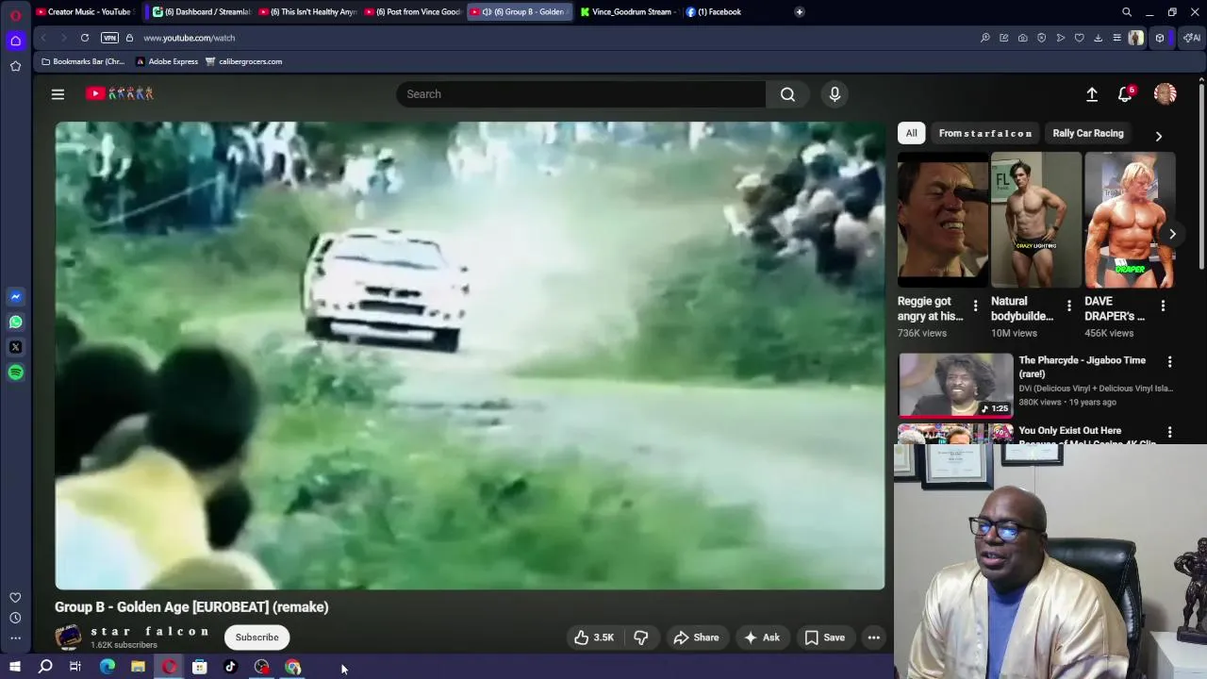This screenshot has width=1207, height=679.
Task: Open the YouTube account avatar menu
Action: coord(1165,93)
